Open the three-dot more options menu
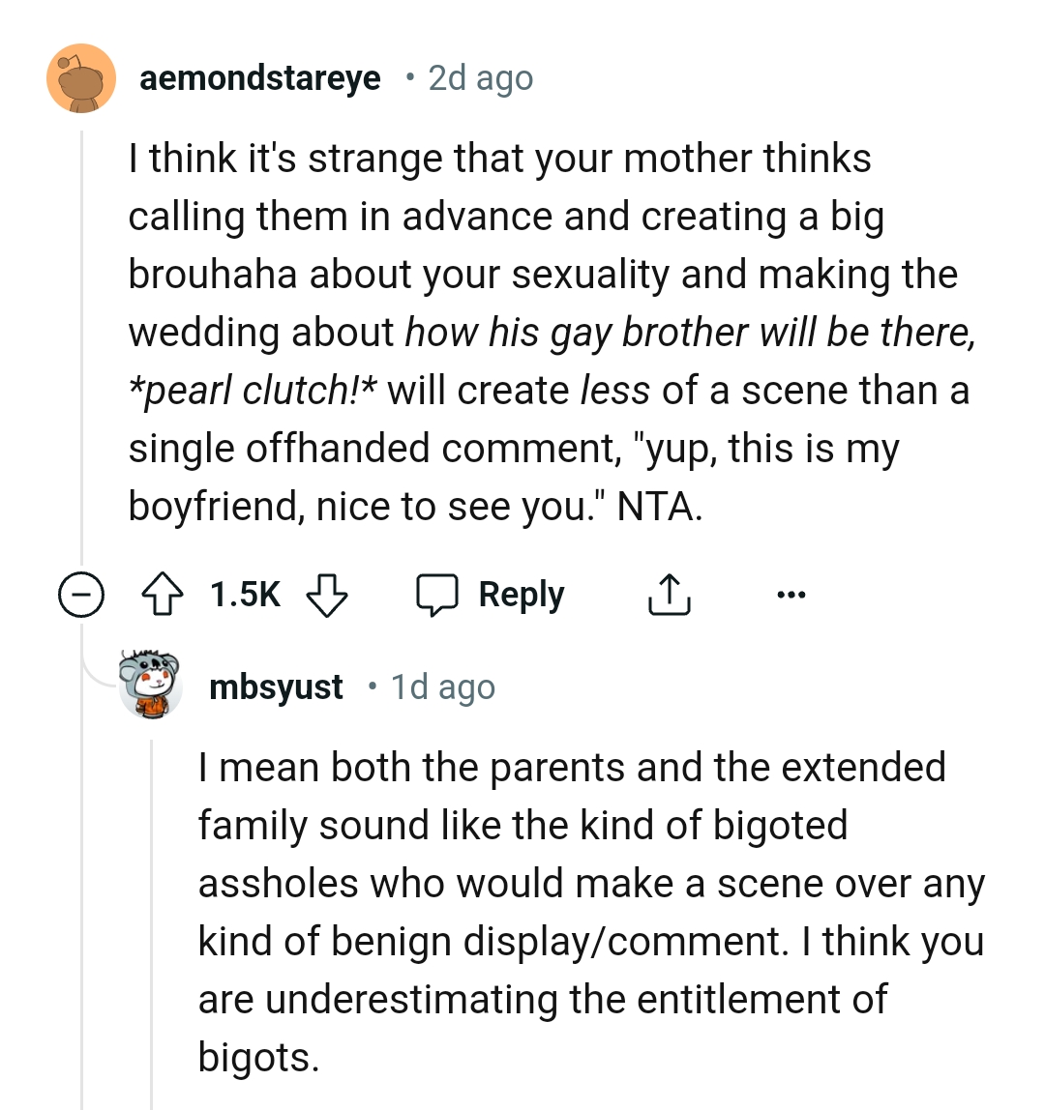The width and height of the screenshot is (1045, 1110). (791, 596)
